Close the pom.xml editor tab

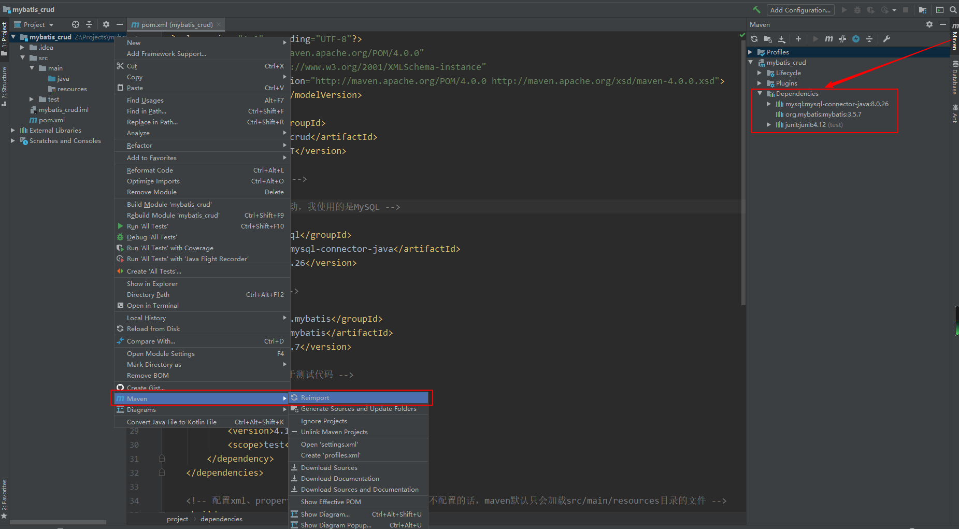click(x=219, y=24)
